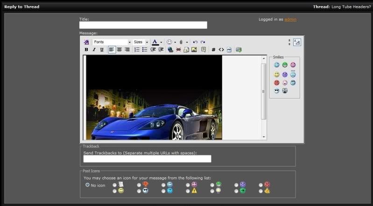Click the paperclip attachment button
The width and height of the screenshot is (373, 206).
pos(181,42)
